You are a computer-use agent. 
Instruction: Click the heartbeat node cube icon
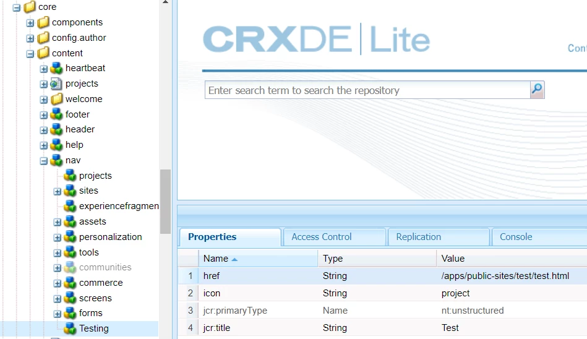56,68
